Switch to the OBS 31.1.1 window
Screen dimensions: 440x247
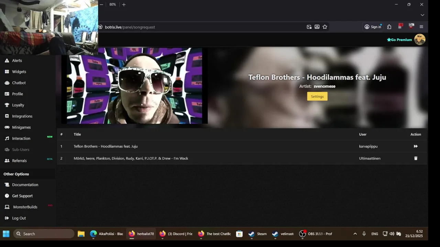click(316, 234)
